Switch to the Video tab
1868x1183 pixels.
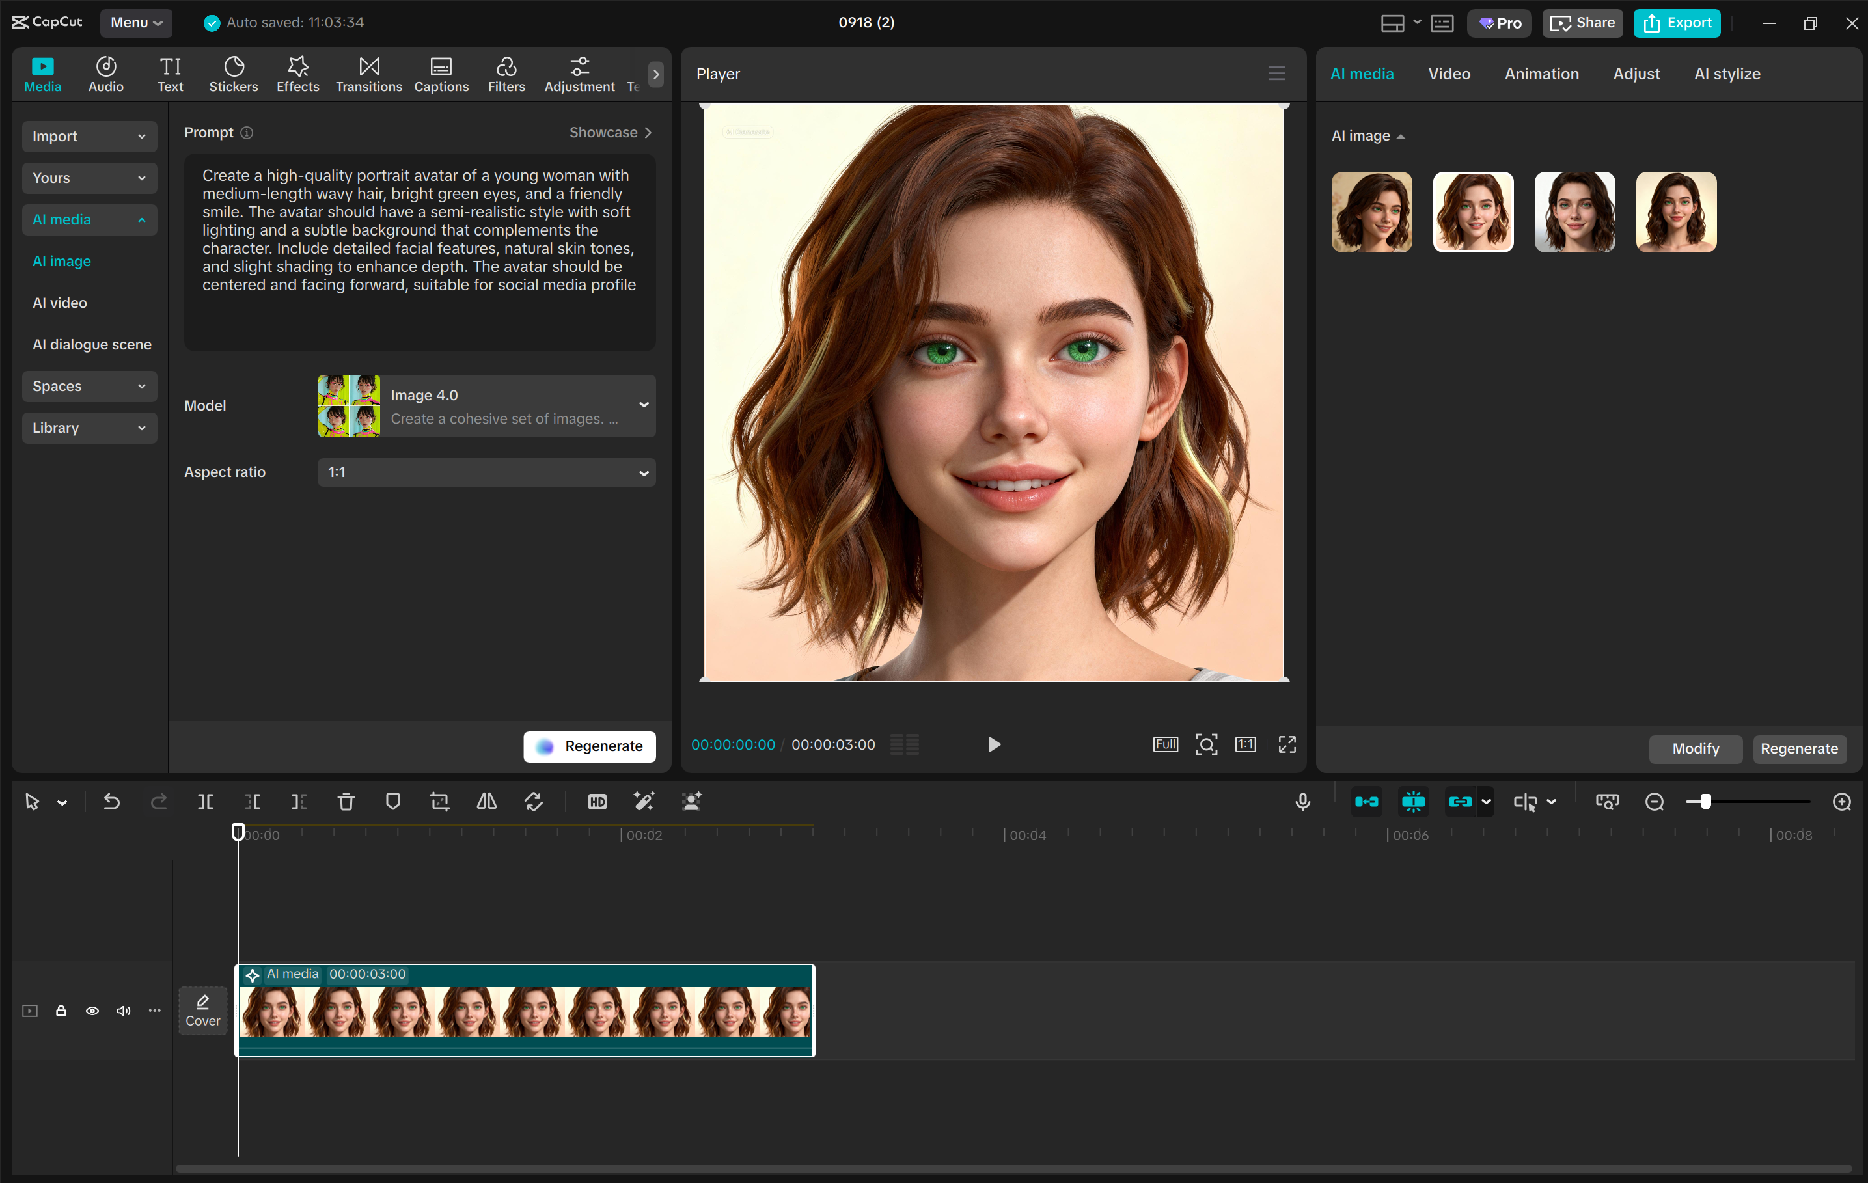pyautogui.click(x=1449, y=74)
